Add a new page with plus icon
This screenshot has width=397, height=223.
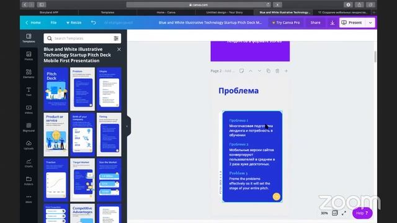pyautogui.click(x=286, y=71)
